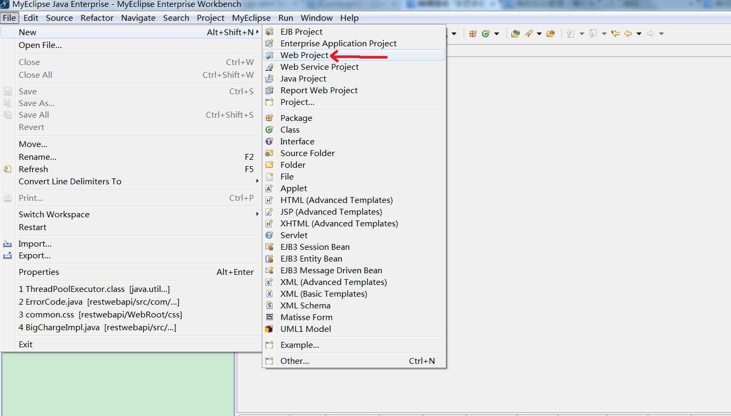Click the Source Folder icon
731x416 pixels.
coord(270,153)
